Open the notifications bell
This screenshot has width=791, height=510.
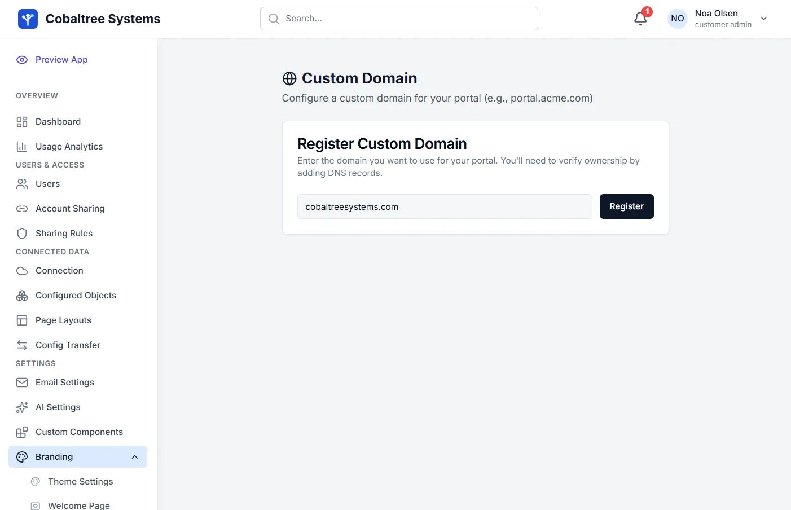[x=640, y=19]
